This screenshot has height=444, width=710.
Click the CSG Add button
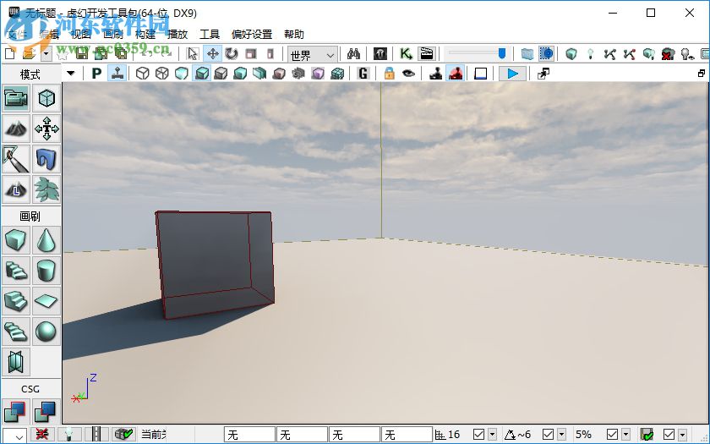pos(16,412)
